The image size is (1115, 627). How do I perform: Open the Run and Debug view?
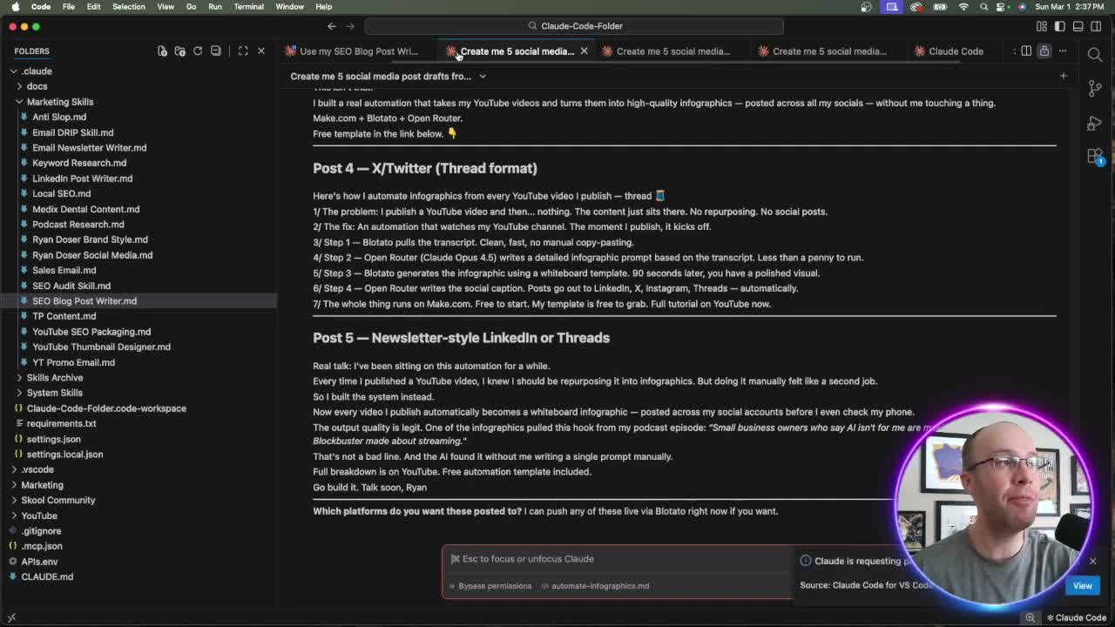(1095, 123)
